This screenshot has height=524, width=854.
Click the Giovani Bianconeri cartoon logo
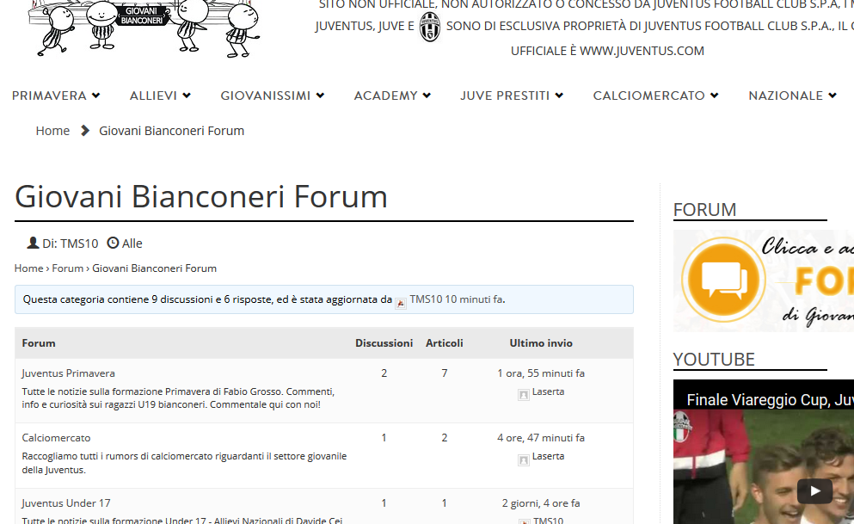tap(145, 28)
